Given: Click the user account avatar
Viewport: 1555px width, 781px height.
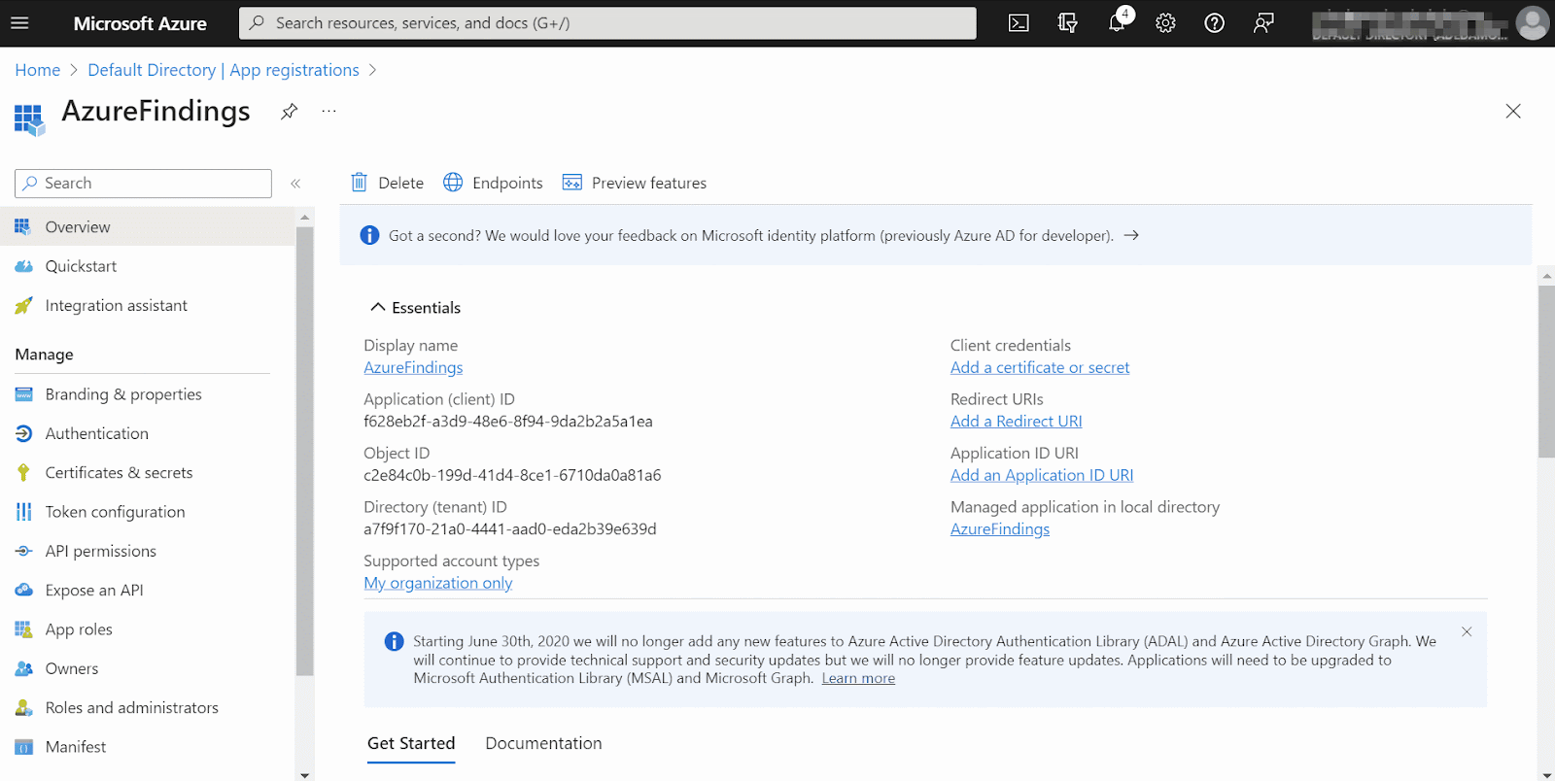Looking at the screenshot, I should (x=1533, y=23).
